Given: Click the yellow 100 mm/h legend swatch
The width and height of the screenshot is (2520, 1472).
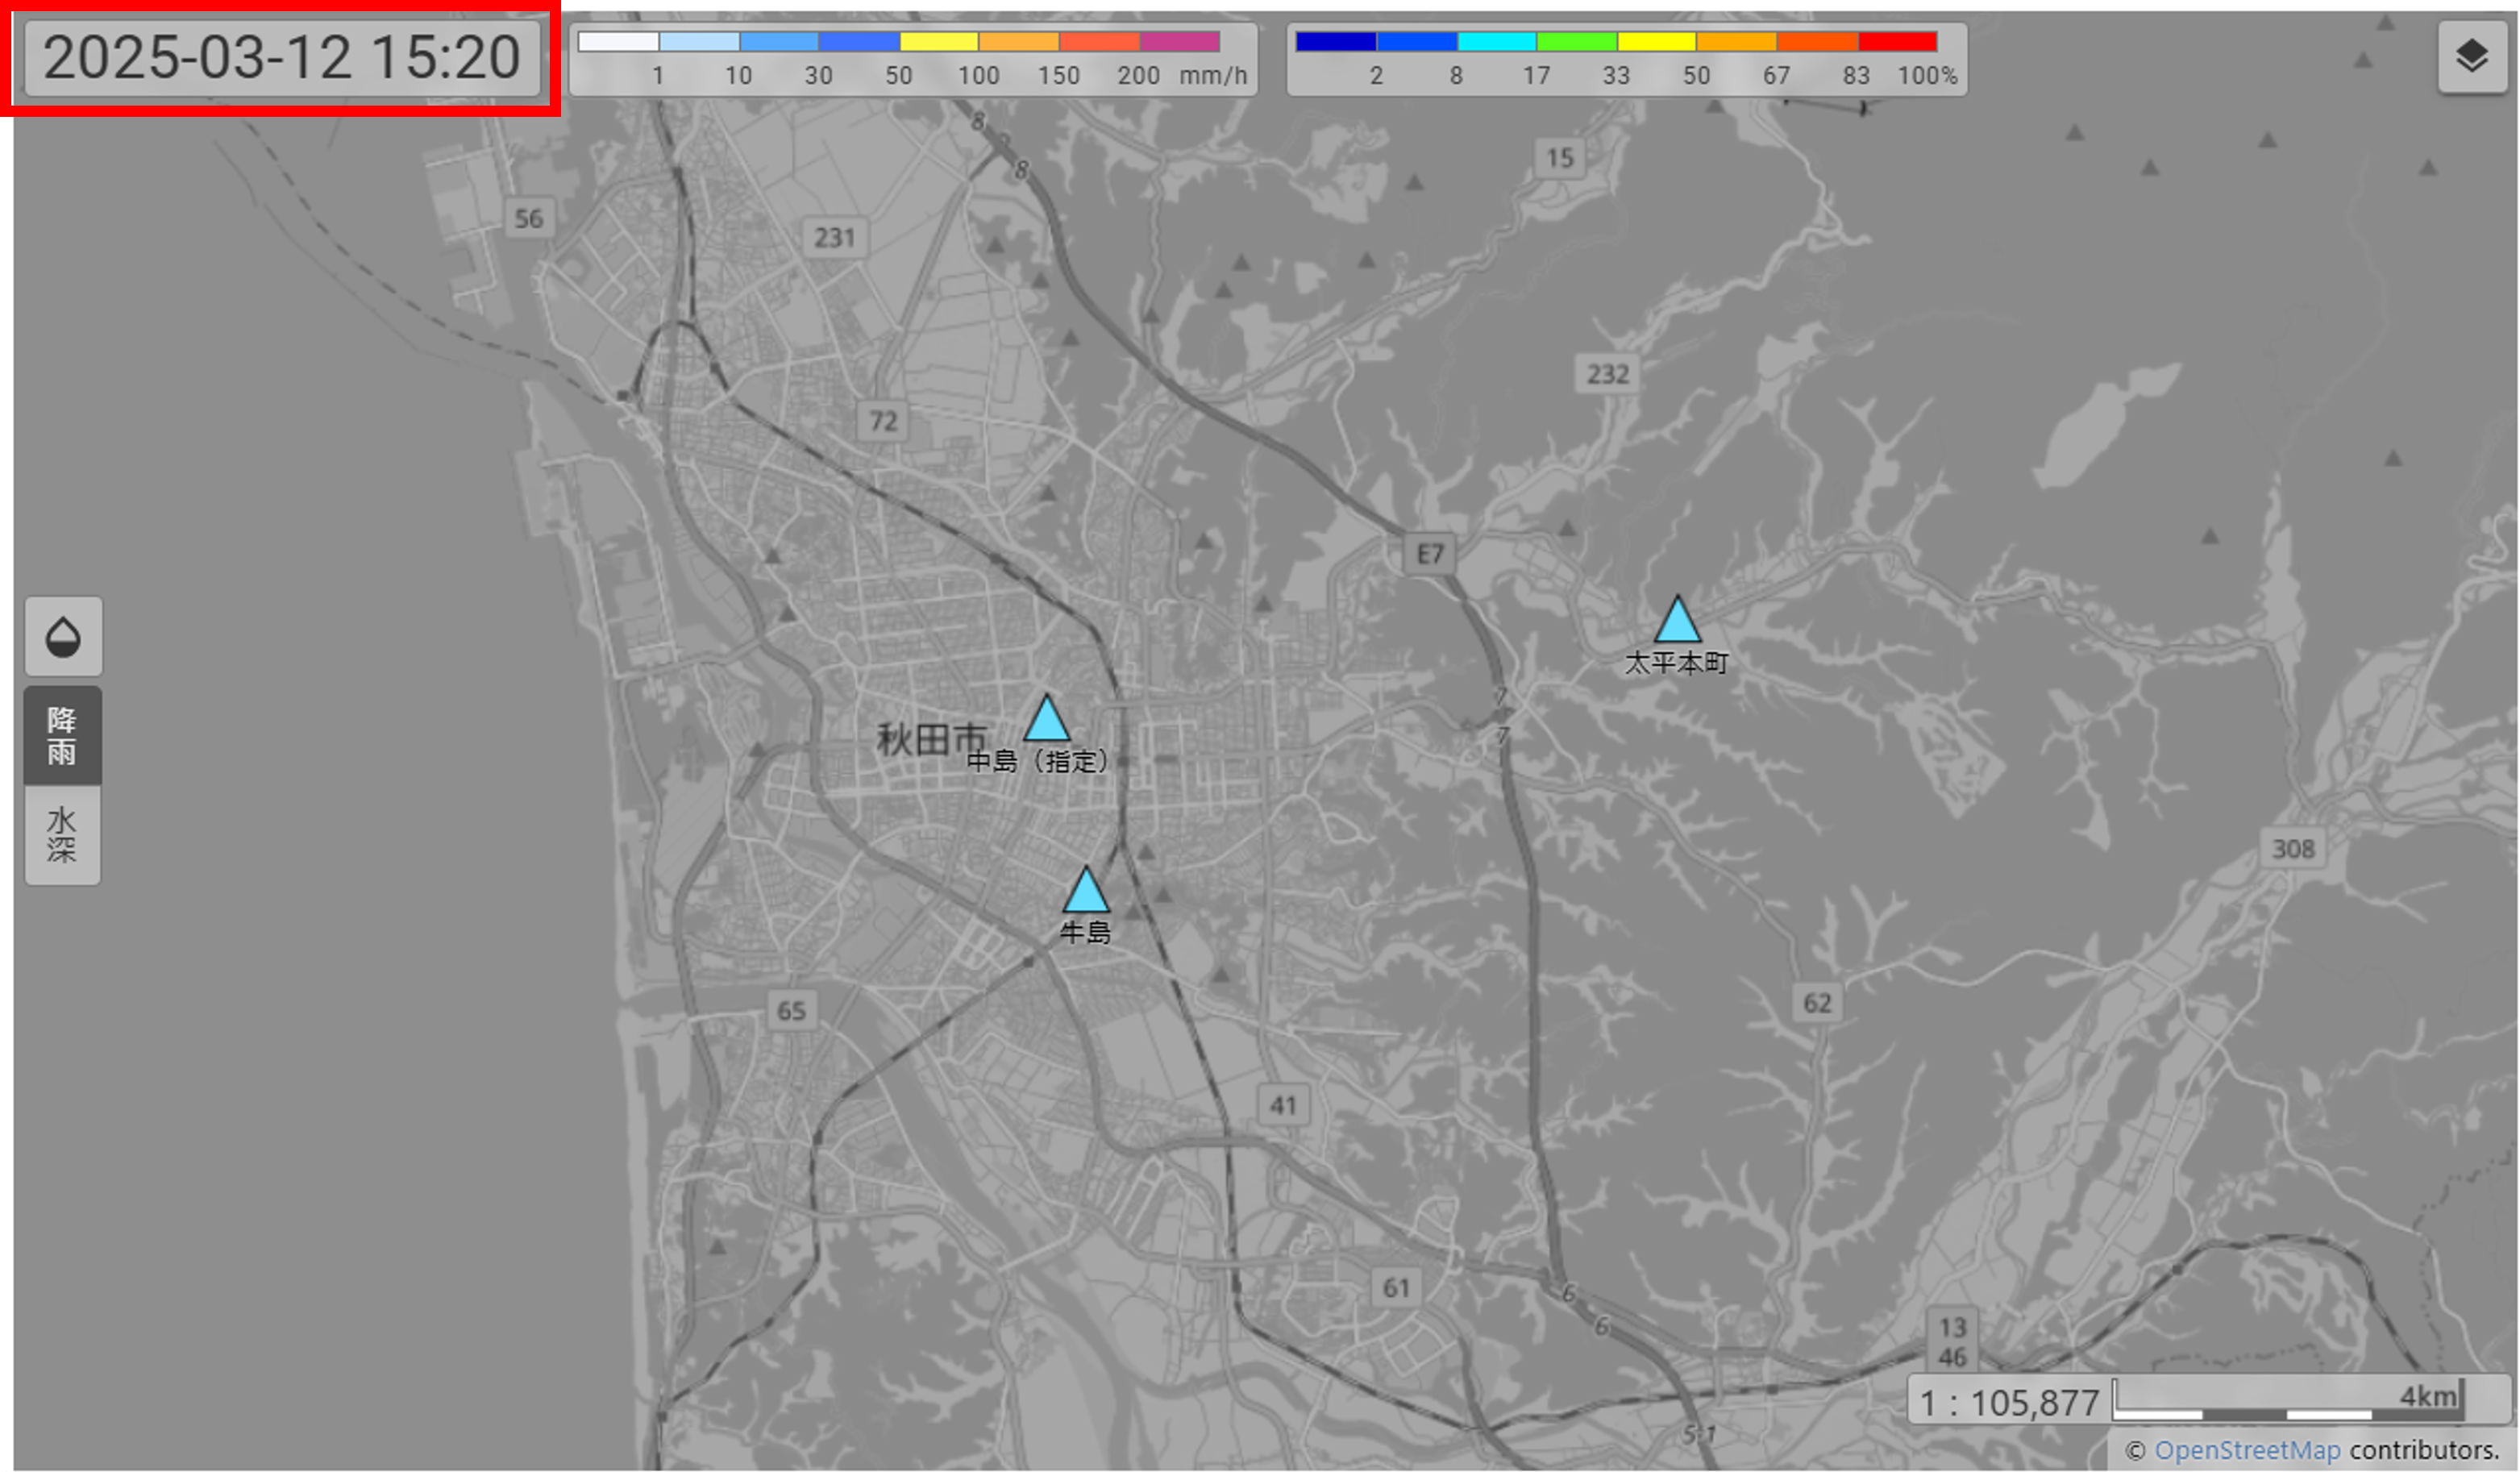Looking at the screenshot, I should pyautogui.click(x=938, y=41).
